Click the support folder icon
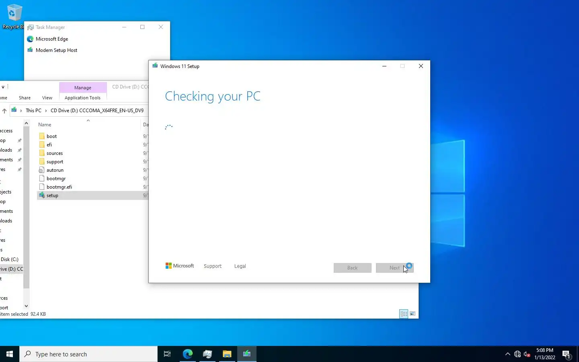 (x=42, y=162)
